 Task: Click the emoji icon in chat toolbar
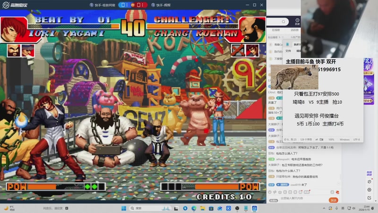tap(270, 192)
